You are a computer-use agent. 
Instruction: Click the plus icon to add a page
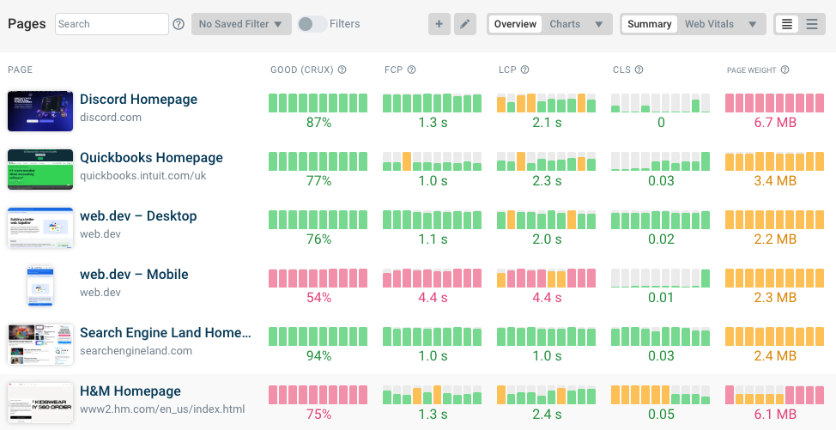[439, 24]
